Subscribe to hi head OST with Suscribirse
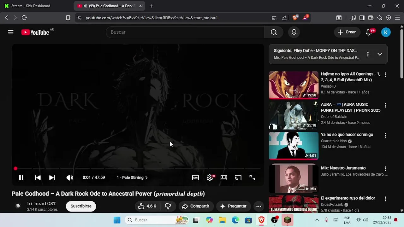Image resolution: width=404 pixels, height=227 pixels. coord(81,206)
